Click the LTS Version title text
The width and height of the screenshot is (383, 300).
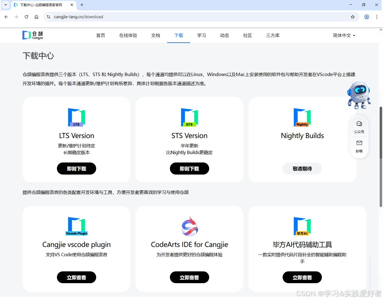(x=77, y=136)
